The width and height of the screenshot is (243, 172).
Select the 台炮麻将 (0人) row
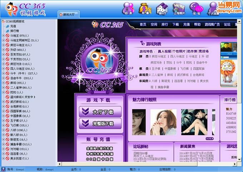tap(19, 106)
